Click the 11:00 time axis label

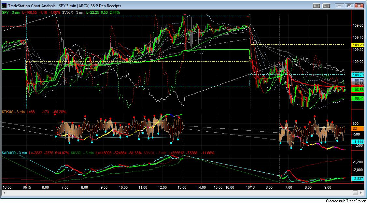pyautogui.click(x=143, y=187)
